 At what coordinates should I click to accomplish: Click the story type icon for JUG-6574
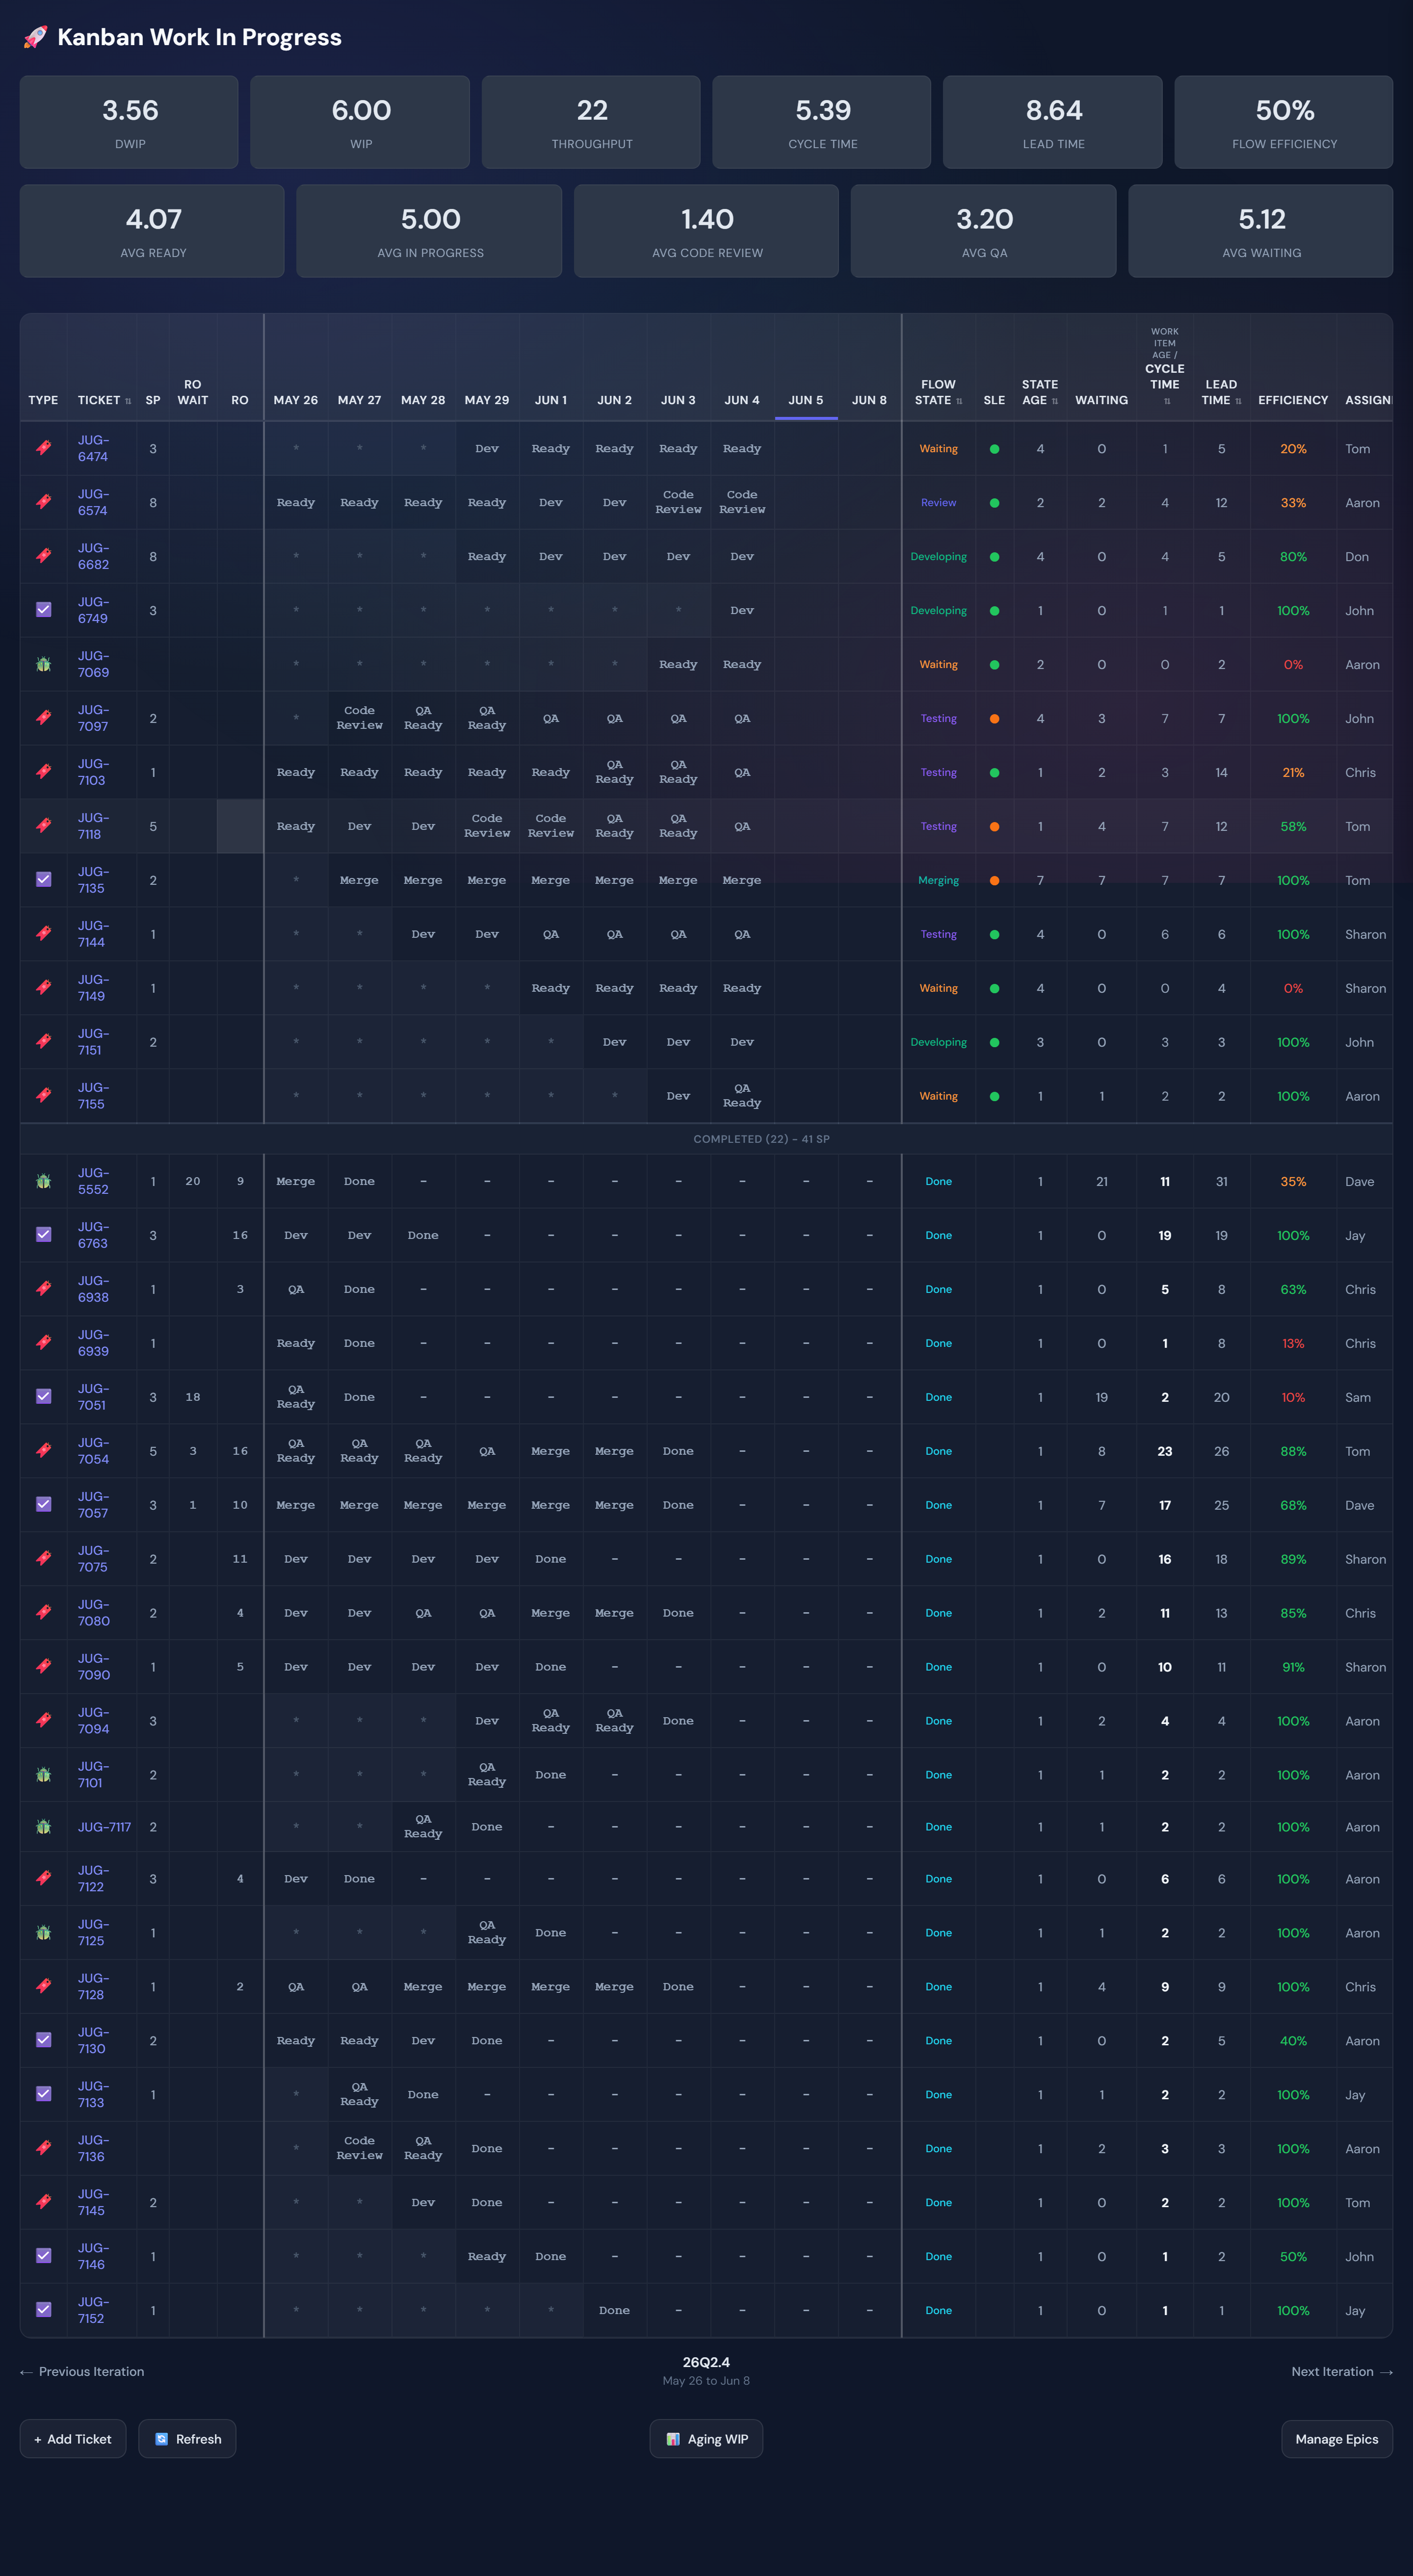point(43,502)
